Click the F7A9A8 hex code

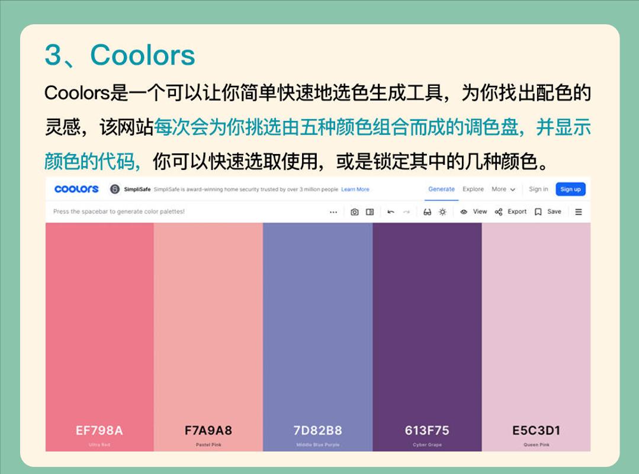tap(208, 430)
